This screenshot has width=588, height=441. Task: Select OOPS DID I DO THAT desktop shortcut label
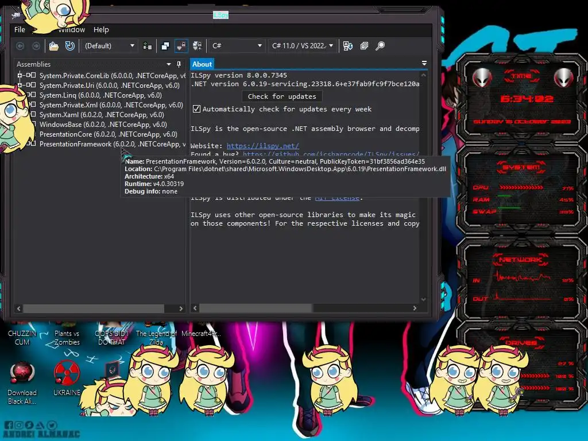111,338
